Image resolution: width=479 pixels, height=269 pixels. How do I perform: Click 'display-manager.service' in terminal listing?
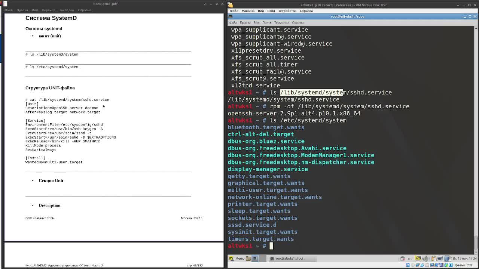click(268, 169)
